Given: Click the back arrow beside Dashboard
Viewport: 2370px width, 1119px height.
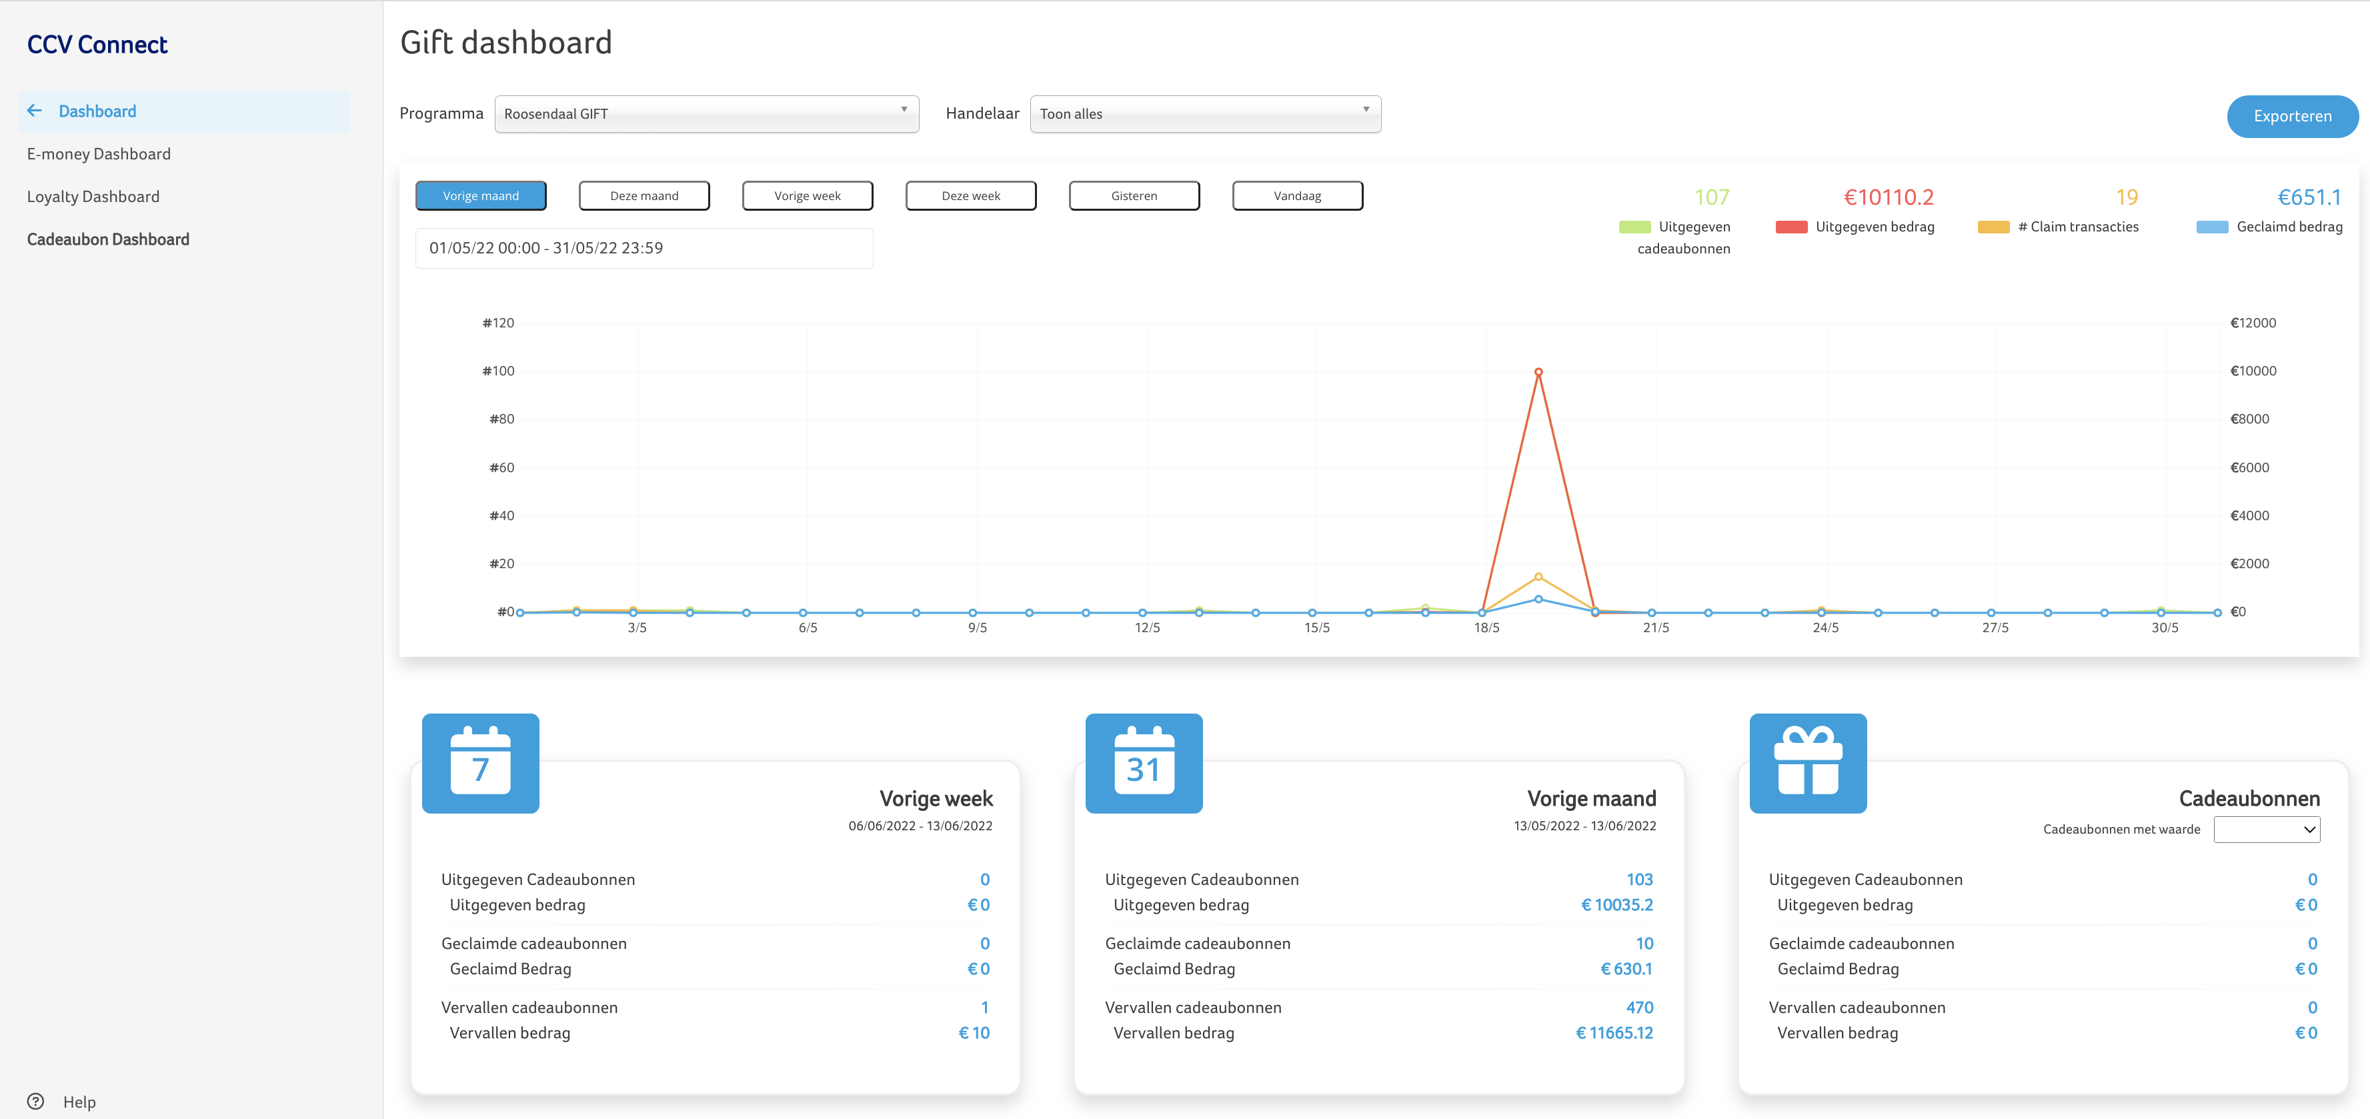Looking at the screenshot, I should tap(35, 111).
